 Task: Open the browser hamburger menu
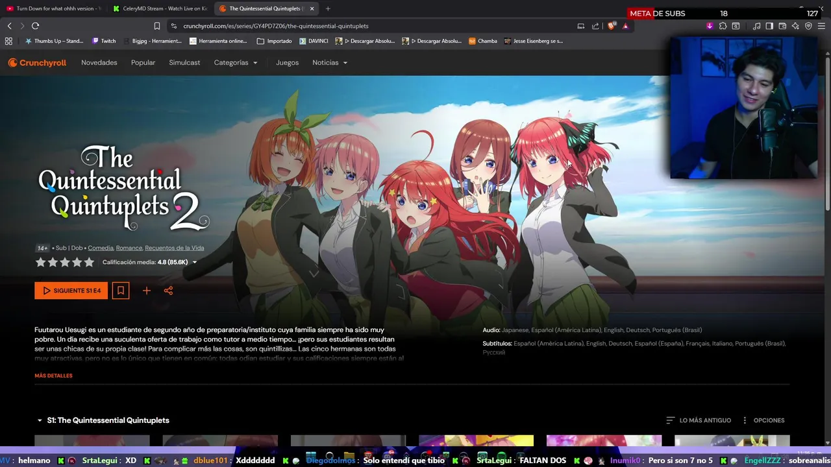pyautogui.click(x=823, y=26)
